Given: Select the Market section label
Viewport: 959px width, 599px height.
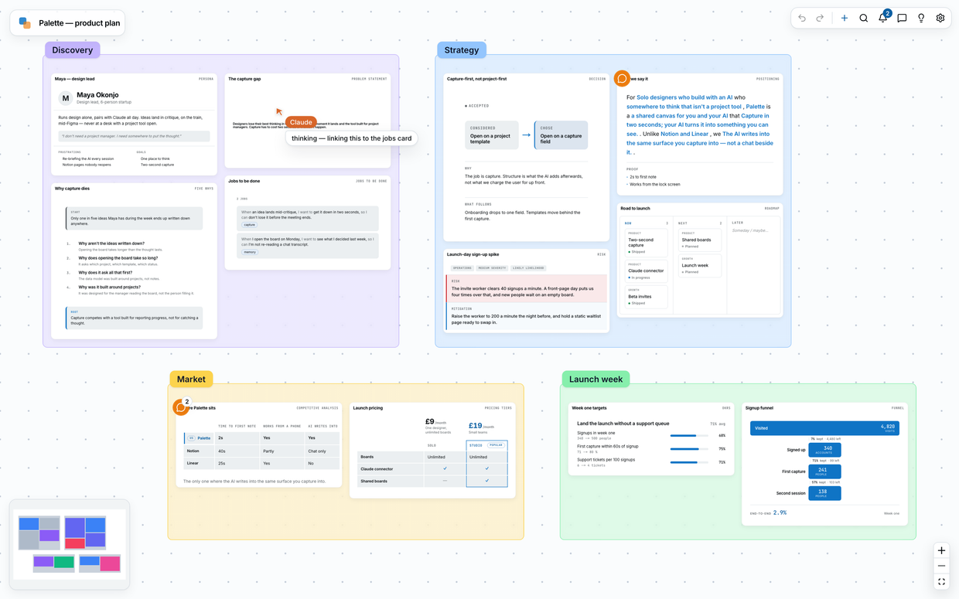Looking at the screenshot, I should 191,379.
